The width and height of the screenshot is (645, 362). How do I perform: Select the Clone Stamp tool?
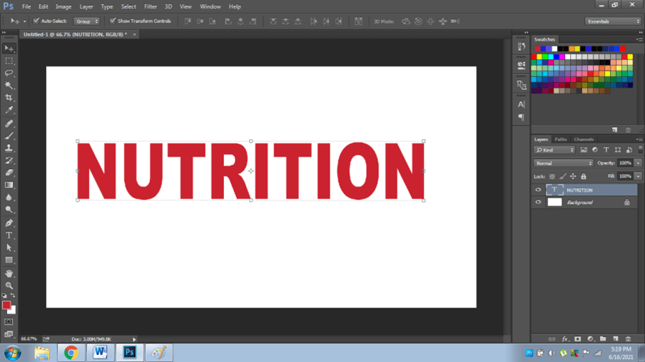tap(9, 148)
